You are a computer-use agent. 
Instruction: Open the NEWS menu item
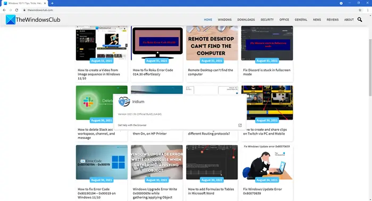317,20
